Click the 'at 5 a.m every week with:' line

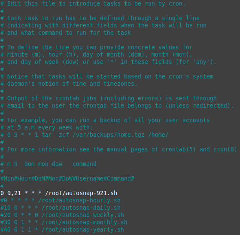(x=46, y=127)
